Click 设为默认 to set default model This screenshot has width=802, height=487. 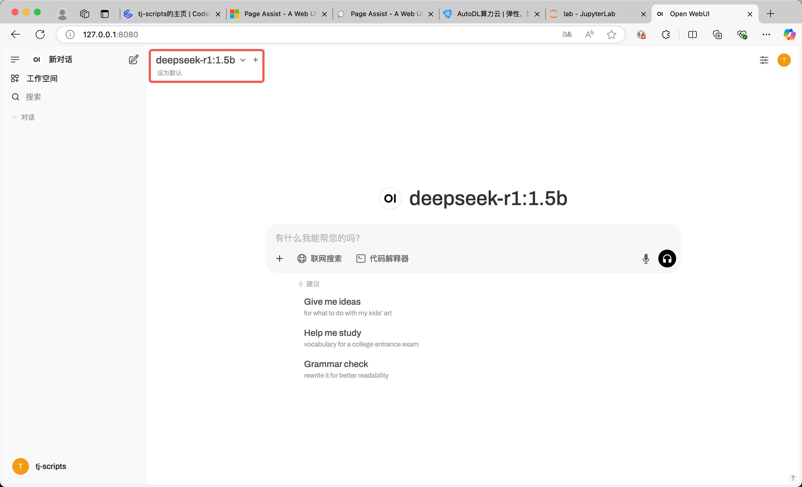[x=170, y=73]
